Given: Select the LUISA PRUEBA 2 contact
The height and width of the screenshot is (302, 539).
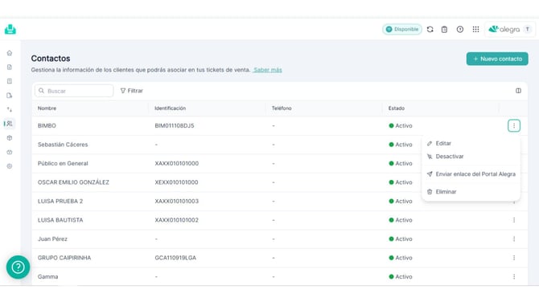Looking at the screenshot, I should pos(60,201).
